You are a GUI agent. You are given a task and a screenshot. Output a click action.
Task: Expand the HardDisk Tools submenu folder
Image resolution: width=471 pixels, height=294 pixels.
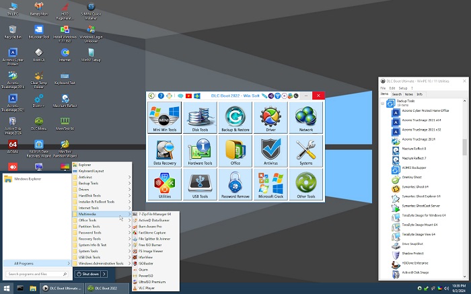(102, 196)
